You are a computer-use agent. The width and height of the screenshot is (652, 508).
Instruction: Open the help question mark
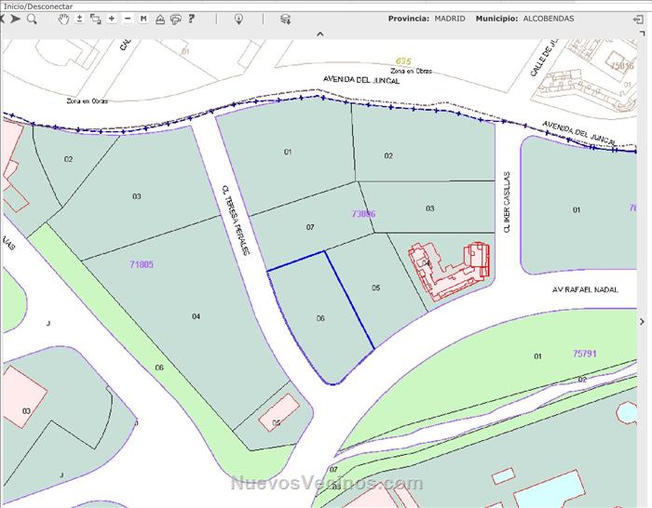click(191, 19)
